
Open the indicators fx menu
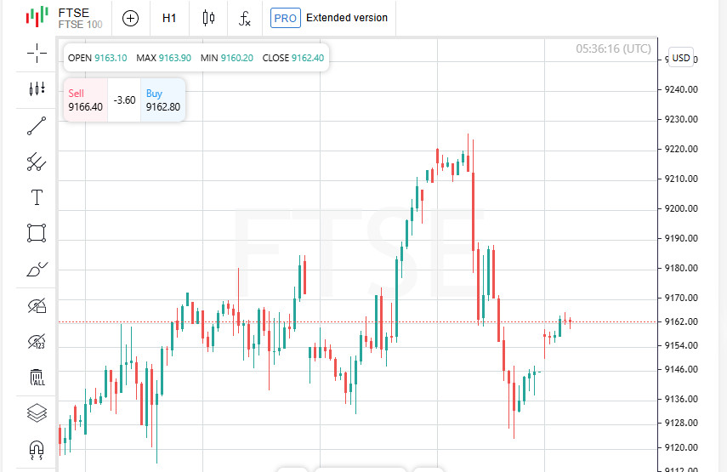(245, 18)
